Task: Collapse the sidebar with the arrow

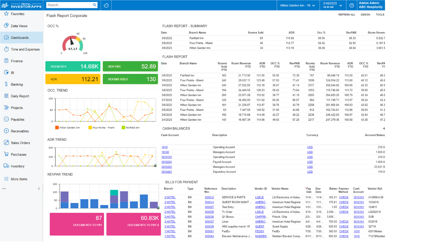Action: tap(39, 189)
